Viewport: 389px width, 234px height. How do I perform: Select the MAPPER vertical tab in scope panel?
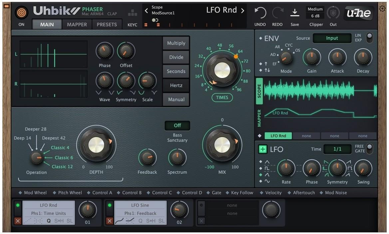pyautogui.click(x=259, y=118)
